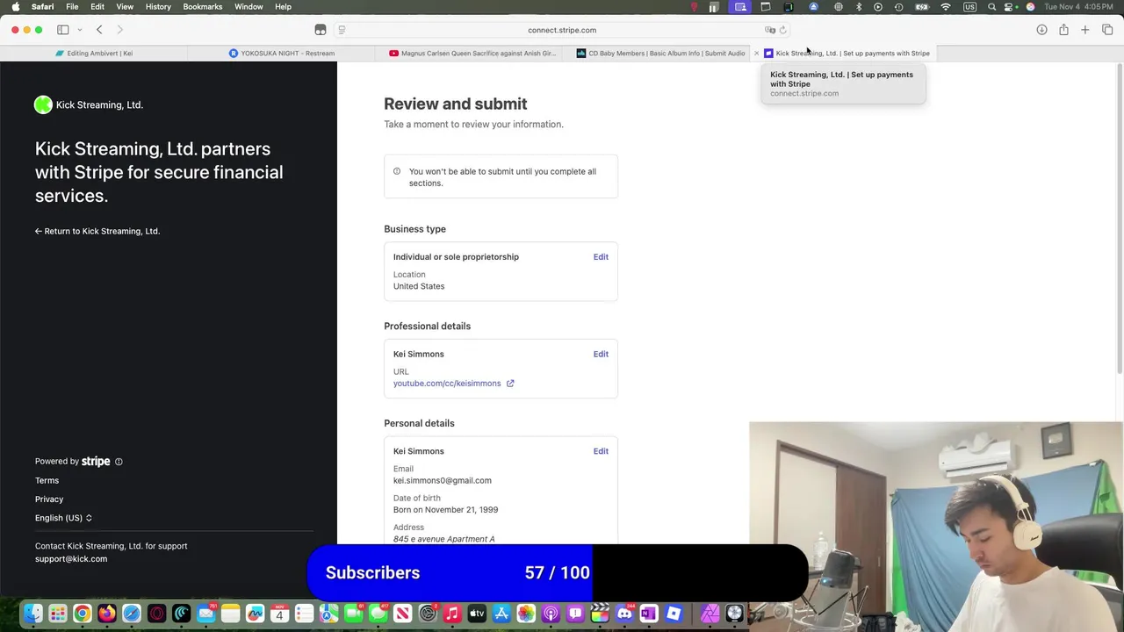Show Safari tab overview
This screenshot has height=632, width=1124.
tap(1107, 30)
